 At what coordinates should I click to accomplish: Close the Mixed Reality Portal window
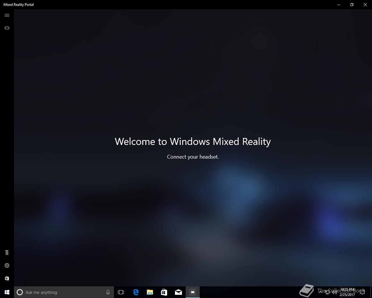pyautogui.click(x=365, y=5)
